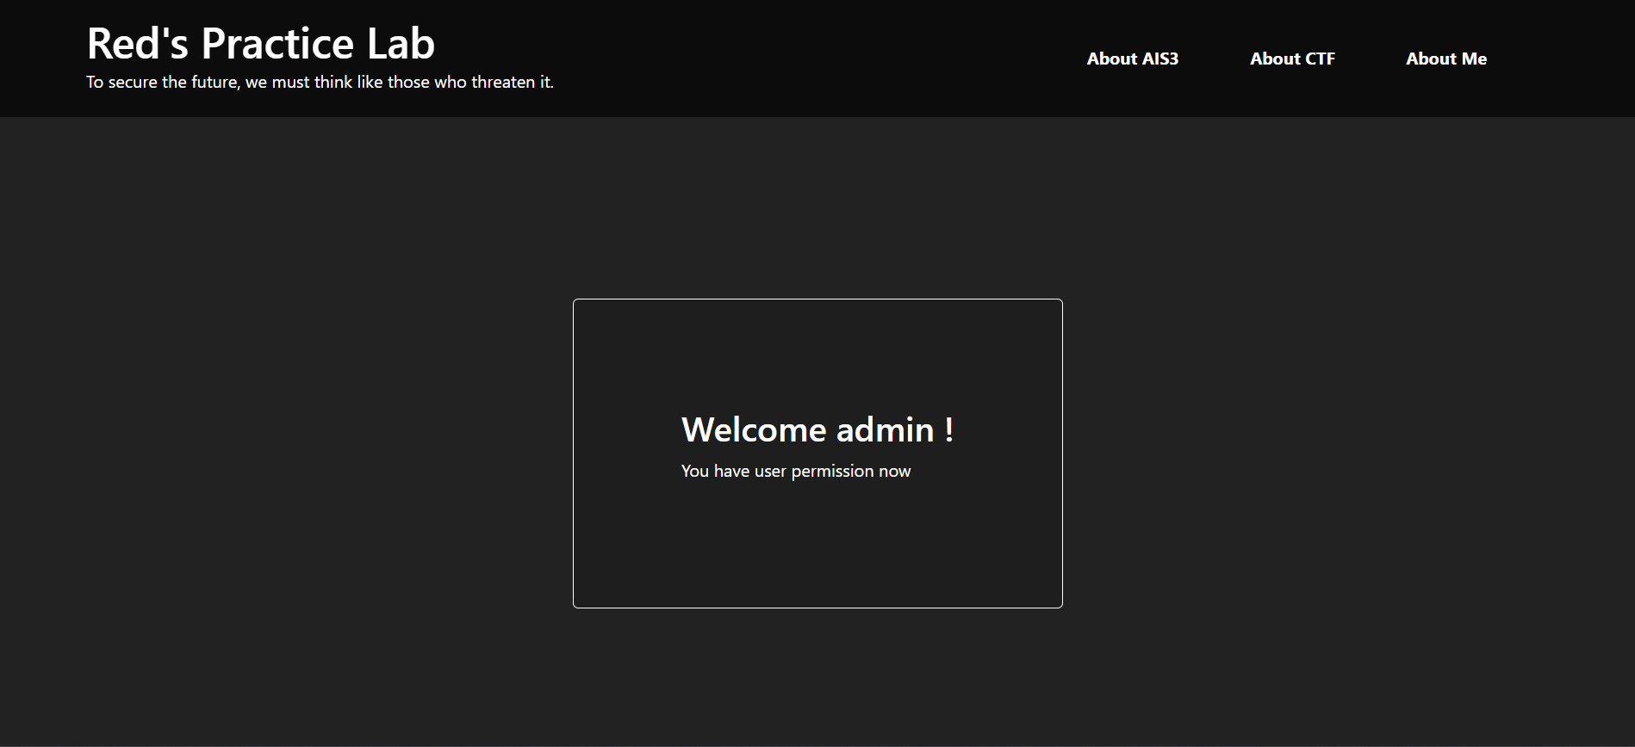Click the word 'Red's' in the title
Image resolution: width=1635 pixels, height=747 pixels.
pos(137,44)
